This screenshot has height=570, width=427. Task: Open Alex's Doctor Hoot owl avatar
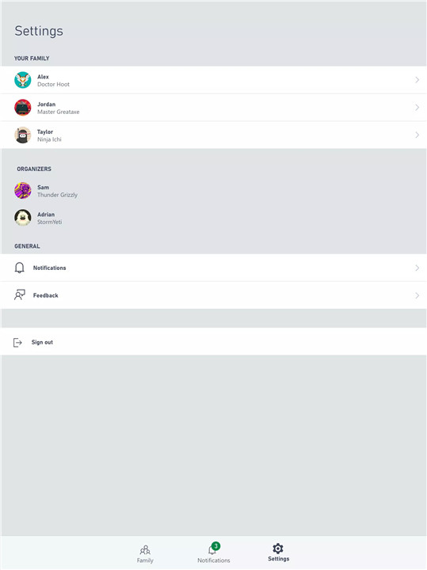(x=22, y=80)
